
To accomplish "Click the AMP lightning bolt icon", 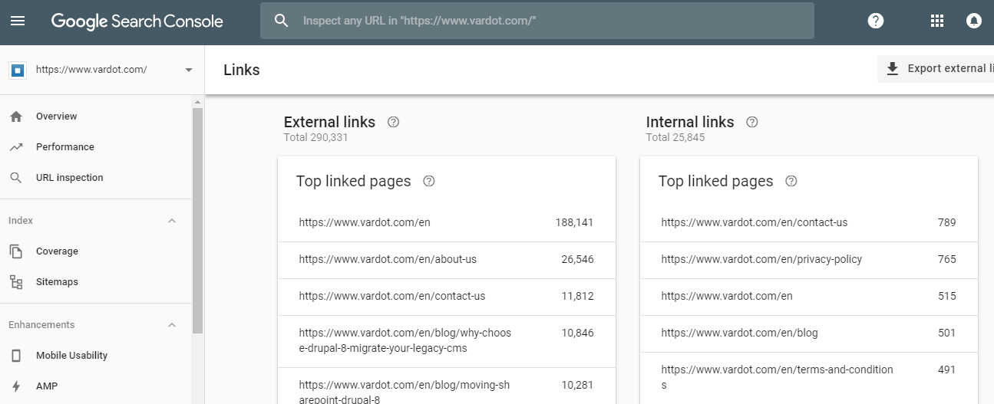I will 16,386.
